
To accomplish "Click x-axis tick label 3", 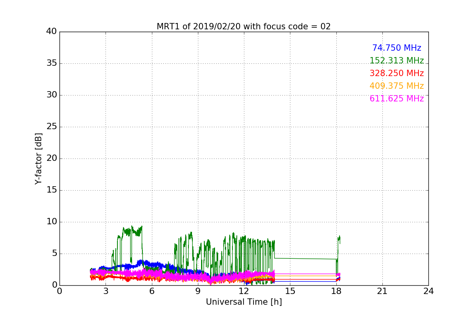I will [x=106, y=291].
